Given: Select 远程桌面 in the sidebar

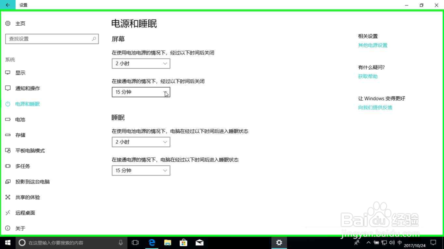Looking at the screenshot, I should [x=25, y=213].
